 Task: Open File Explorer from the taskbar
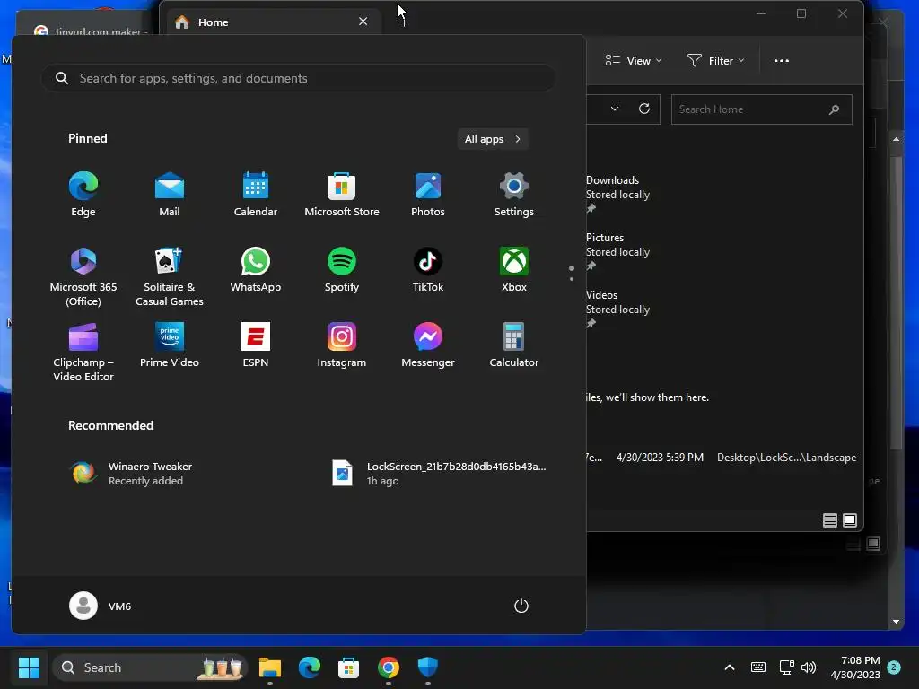click(270, 667)
